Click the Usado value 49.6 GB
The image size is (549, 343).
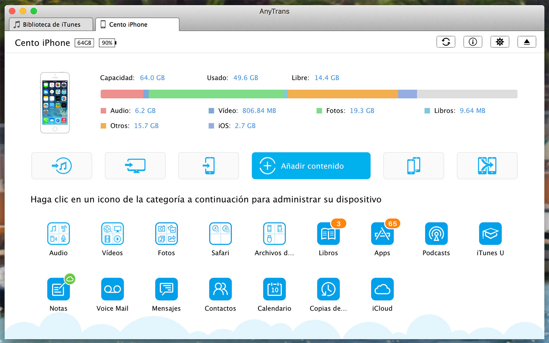pyautogui.click(x=246, y=78)
